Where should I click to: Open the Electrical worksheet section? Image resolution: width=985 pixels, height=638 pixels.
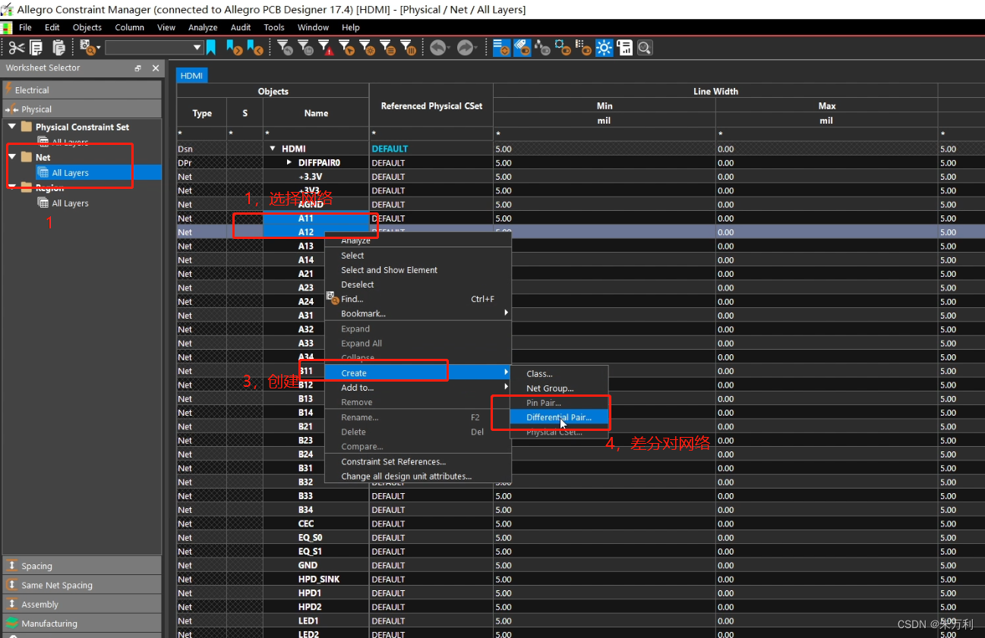tap(82, 90)
